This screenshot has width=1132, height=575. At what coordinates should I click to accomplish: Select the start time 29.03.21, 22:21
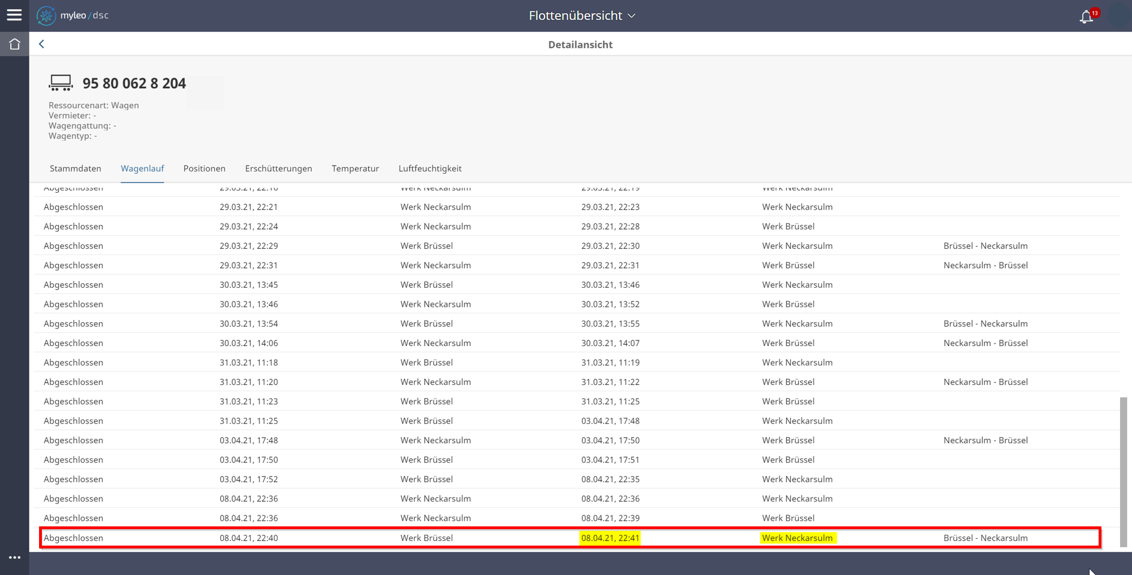tap(248, 207)
